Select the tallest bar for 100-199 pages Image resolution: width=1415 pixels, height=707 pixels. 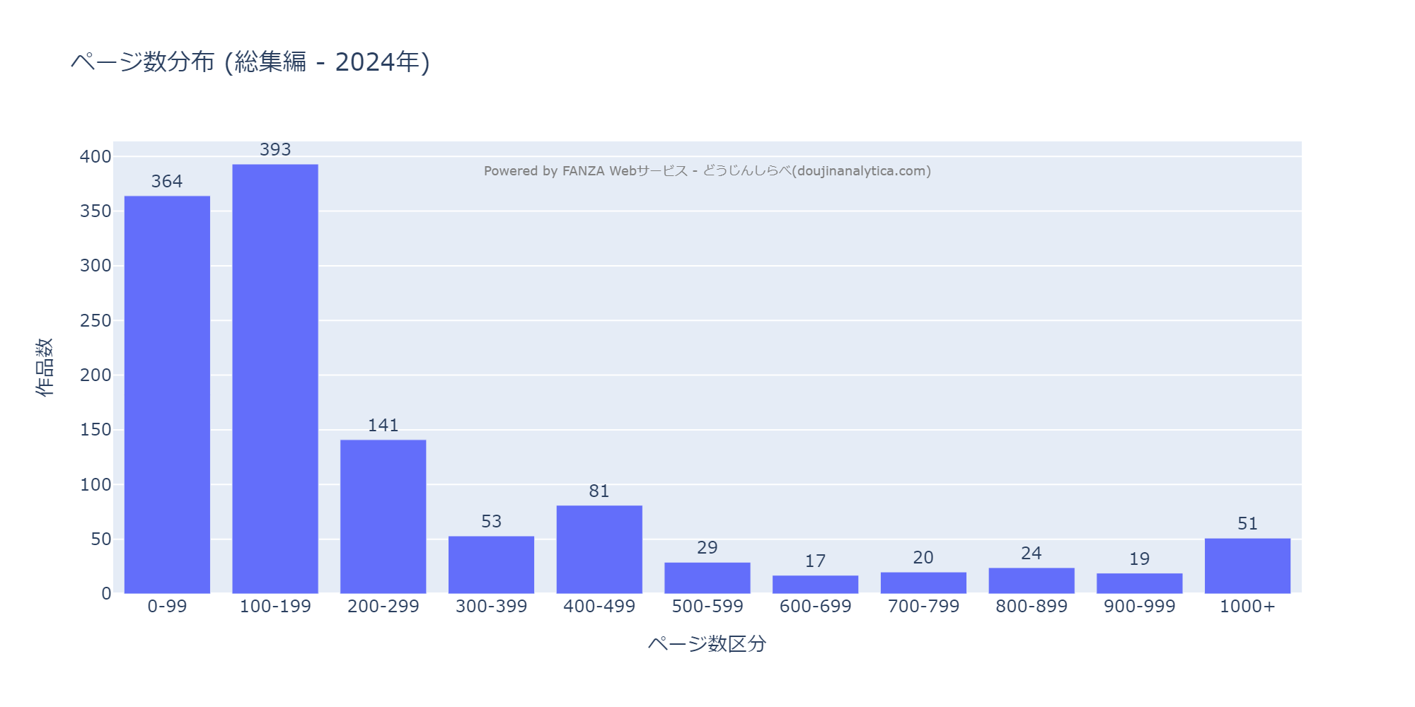(x=275, y=379)
